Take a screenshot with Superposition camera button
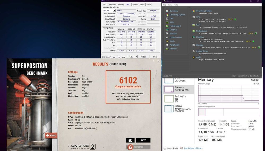 pyautogui.click(x=130, y=140)
